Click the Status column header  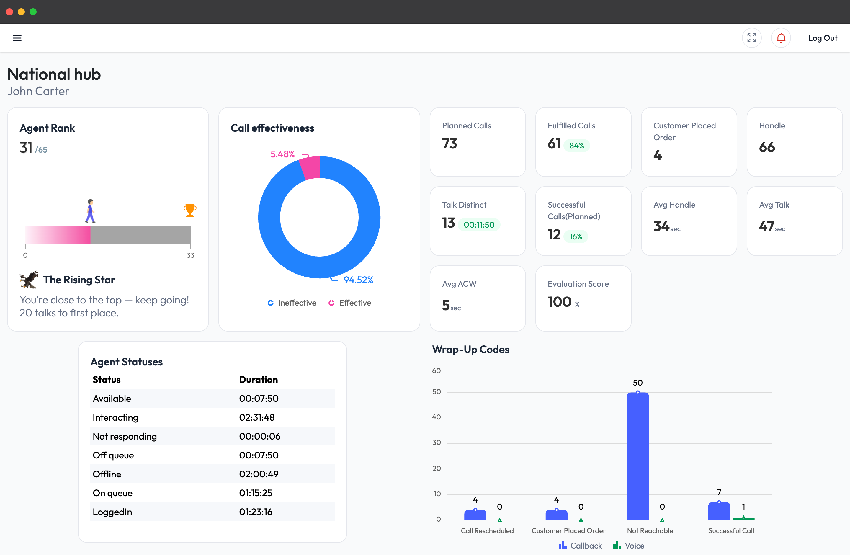[x=107, y=380]
